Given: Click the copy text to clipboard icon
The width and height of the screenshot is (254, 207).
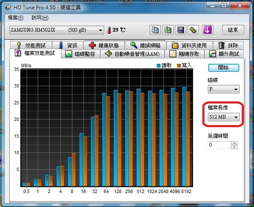Looking at the screenshot, I should (x=155, y=30).
